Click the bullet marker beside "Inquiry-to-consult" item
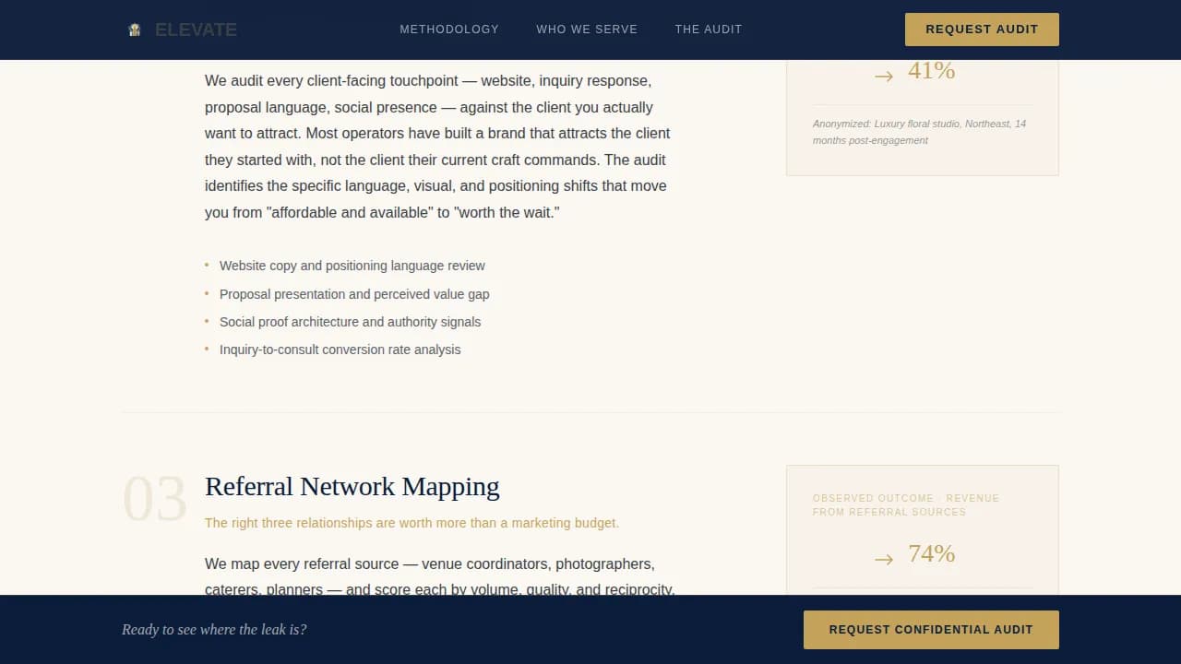 [207, 349]
